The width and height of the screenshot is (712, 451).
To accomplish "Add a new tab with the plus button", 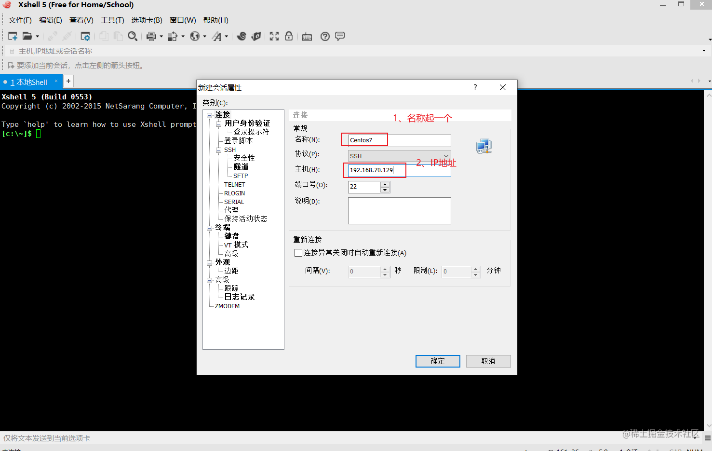I will (68, 81).
